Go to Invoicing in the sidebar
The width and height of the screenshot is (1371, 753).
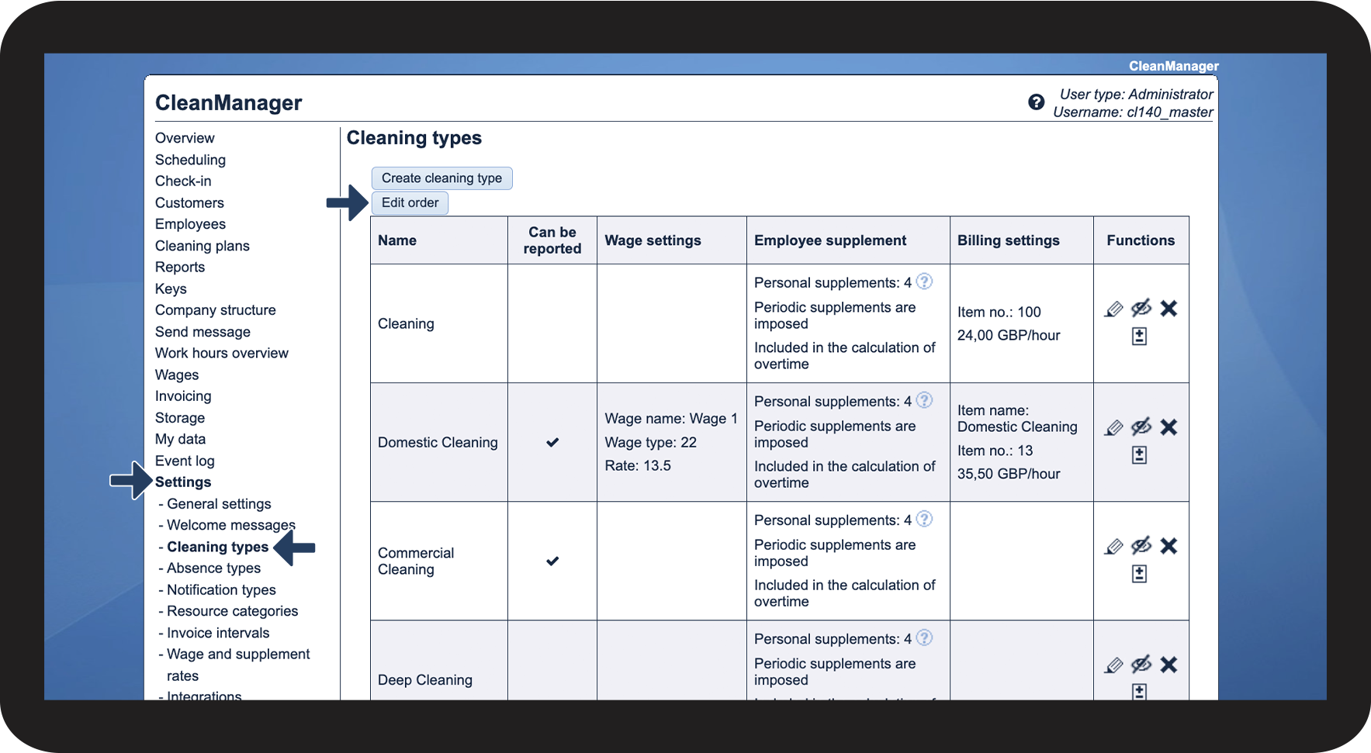[x=183, y=396]
